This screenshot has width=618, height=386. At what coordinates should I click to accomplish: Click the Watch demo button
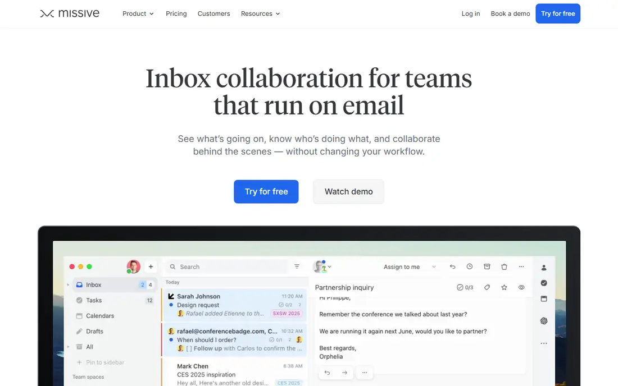click(x=348, y=192)
